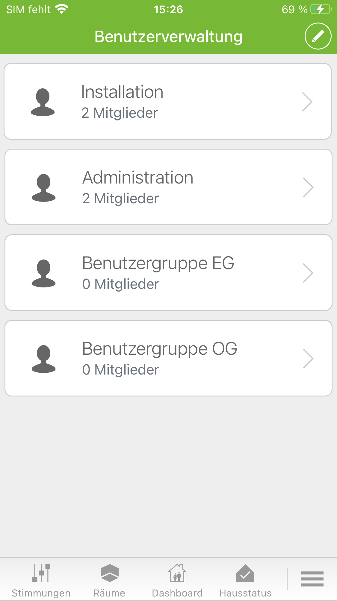Click the Benutzergruppe OG user icon

(44, 359)
